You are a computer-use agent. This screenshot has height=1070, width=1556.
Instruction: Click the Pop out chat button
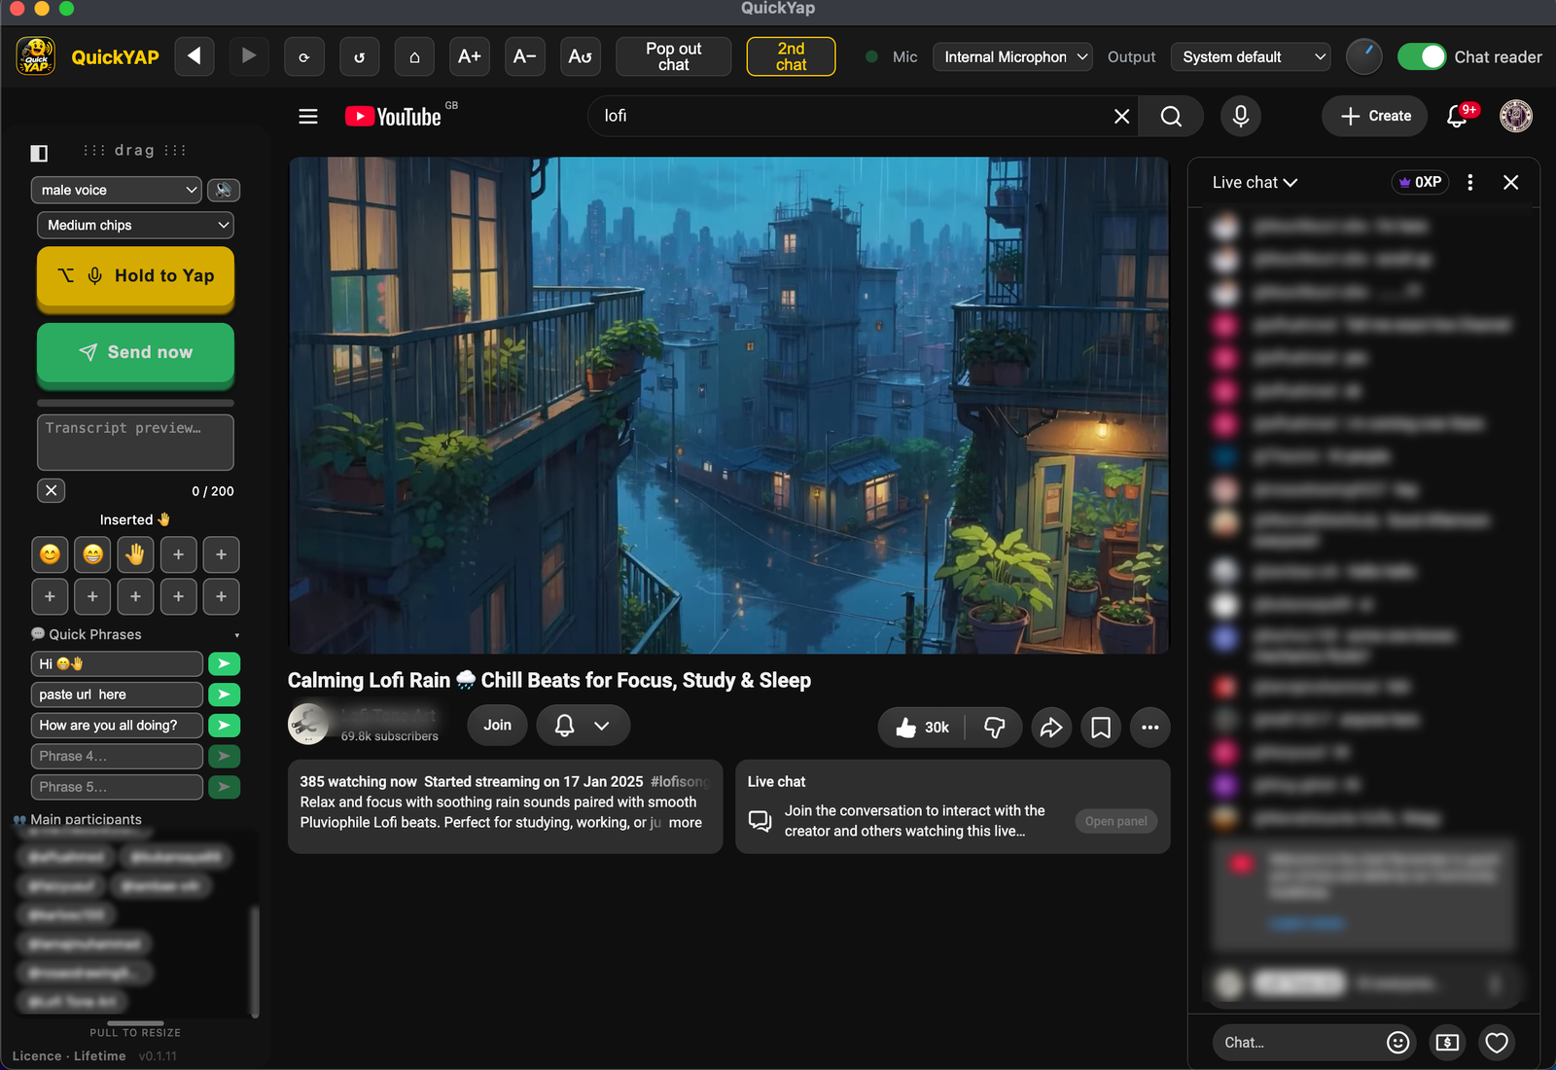click(x=673, y=56)
